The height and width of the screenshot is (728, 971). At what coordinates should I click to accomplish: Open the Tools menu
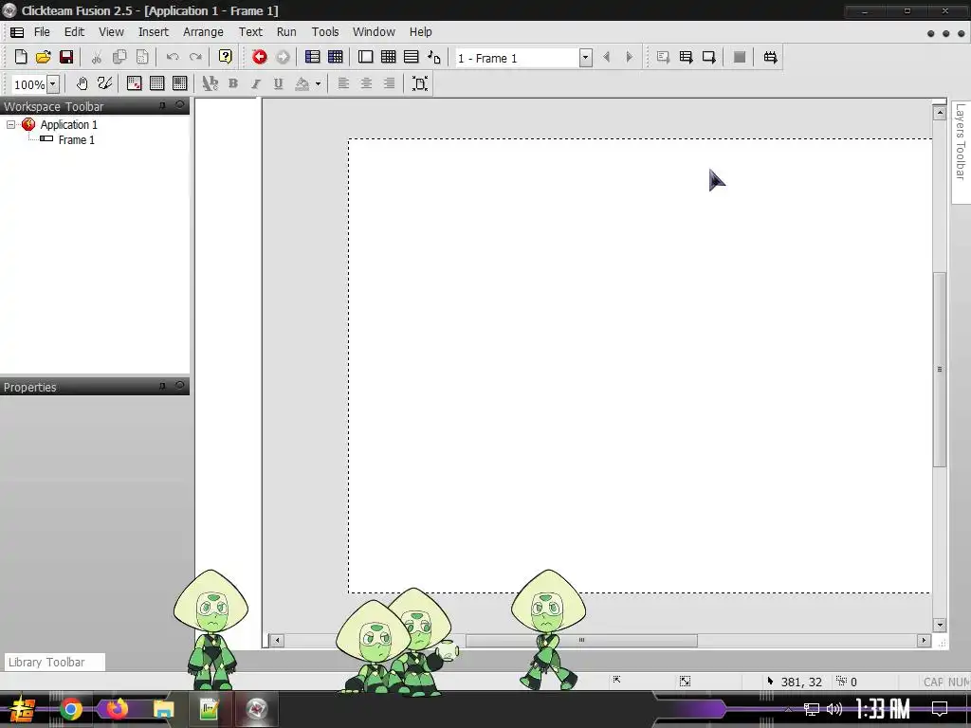point(325,31)
